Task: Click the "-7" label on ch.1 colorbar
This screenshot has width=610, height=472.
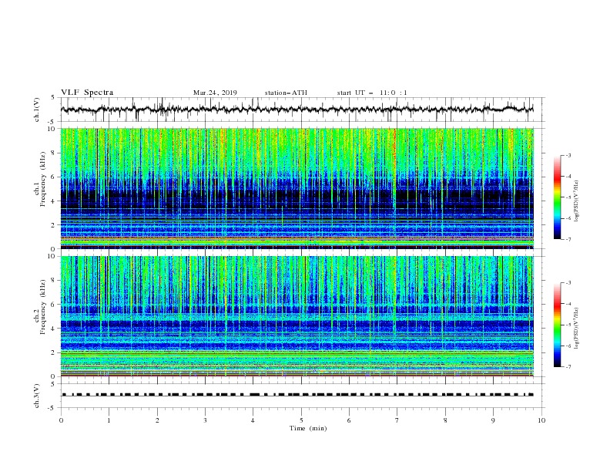Action: point(568,239)
